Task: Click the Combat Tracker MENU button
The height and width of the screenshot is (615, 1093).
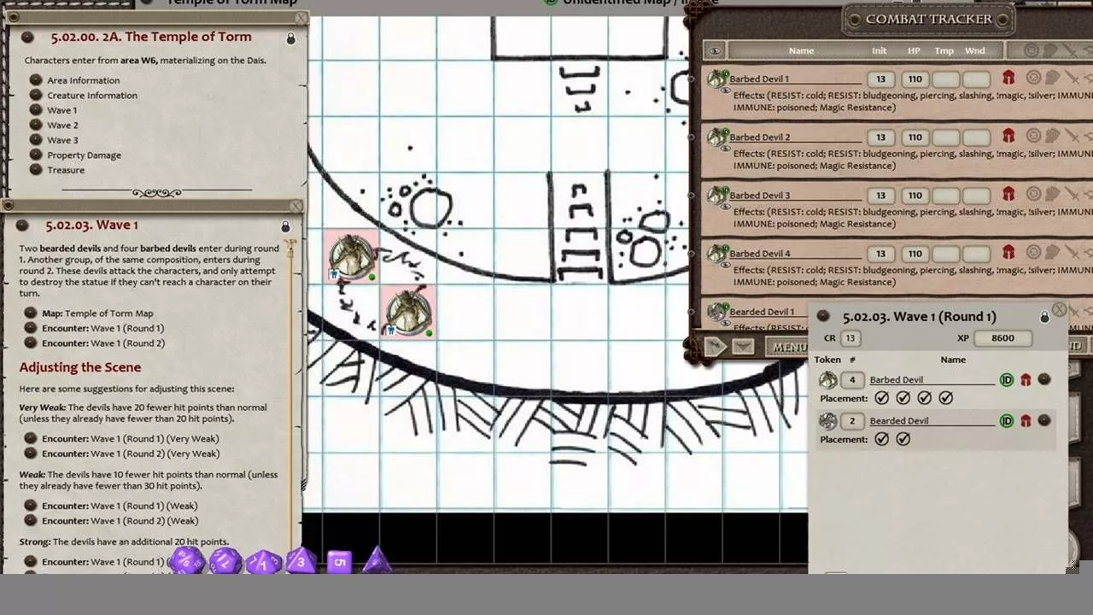Action: click(x=789, y=347)
